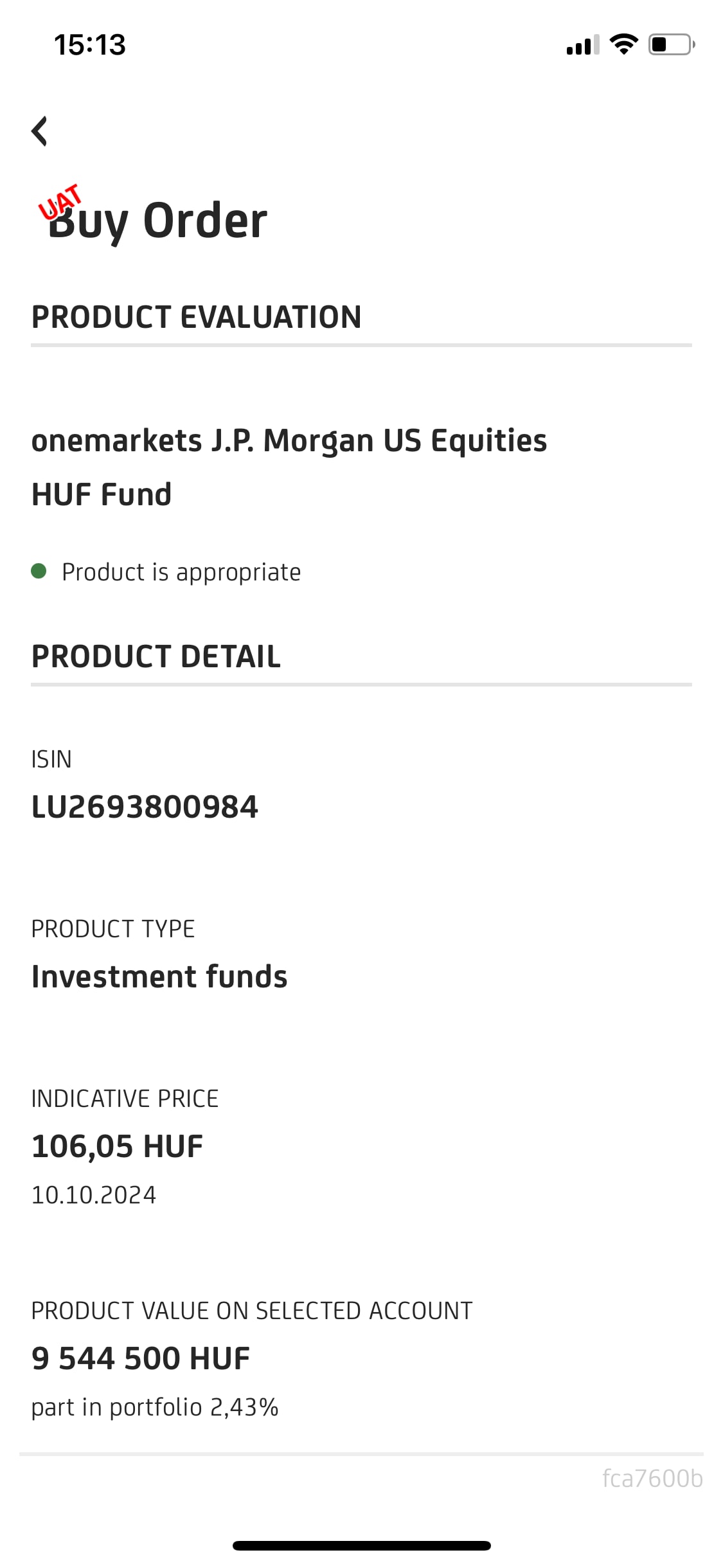Screen dimensions: 723x1566
Task: Tap the build hash fca7600b
Action: pyautogui.click(x=652, y=1479)
